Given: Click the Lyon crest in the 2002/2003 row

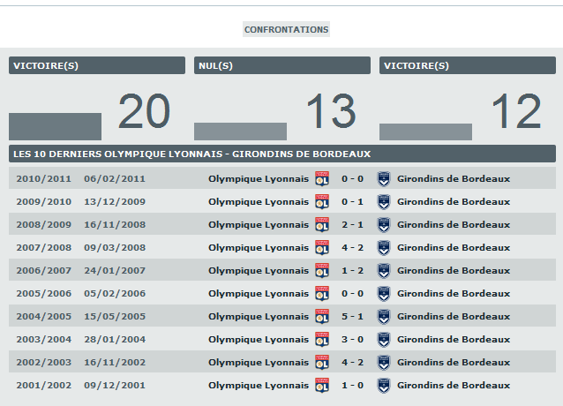Looking at the screenshot, I should 322,363.
